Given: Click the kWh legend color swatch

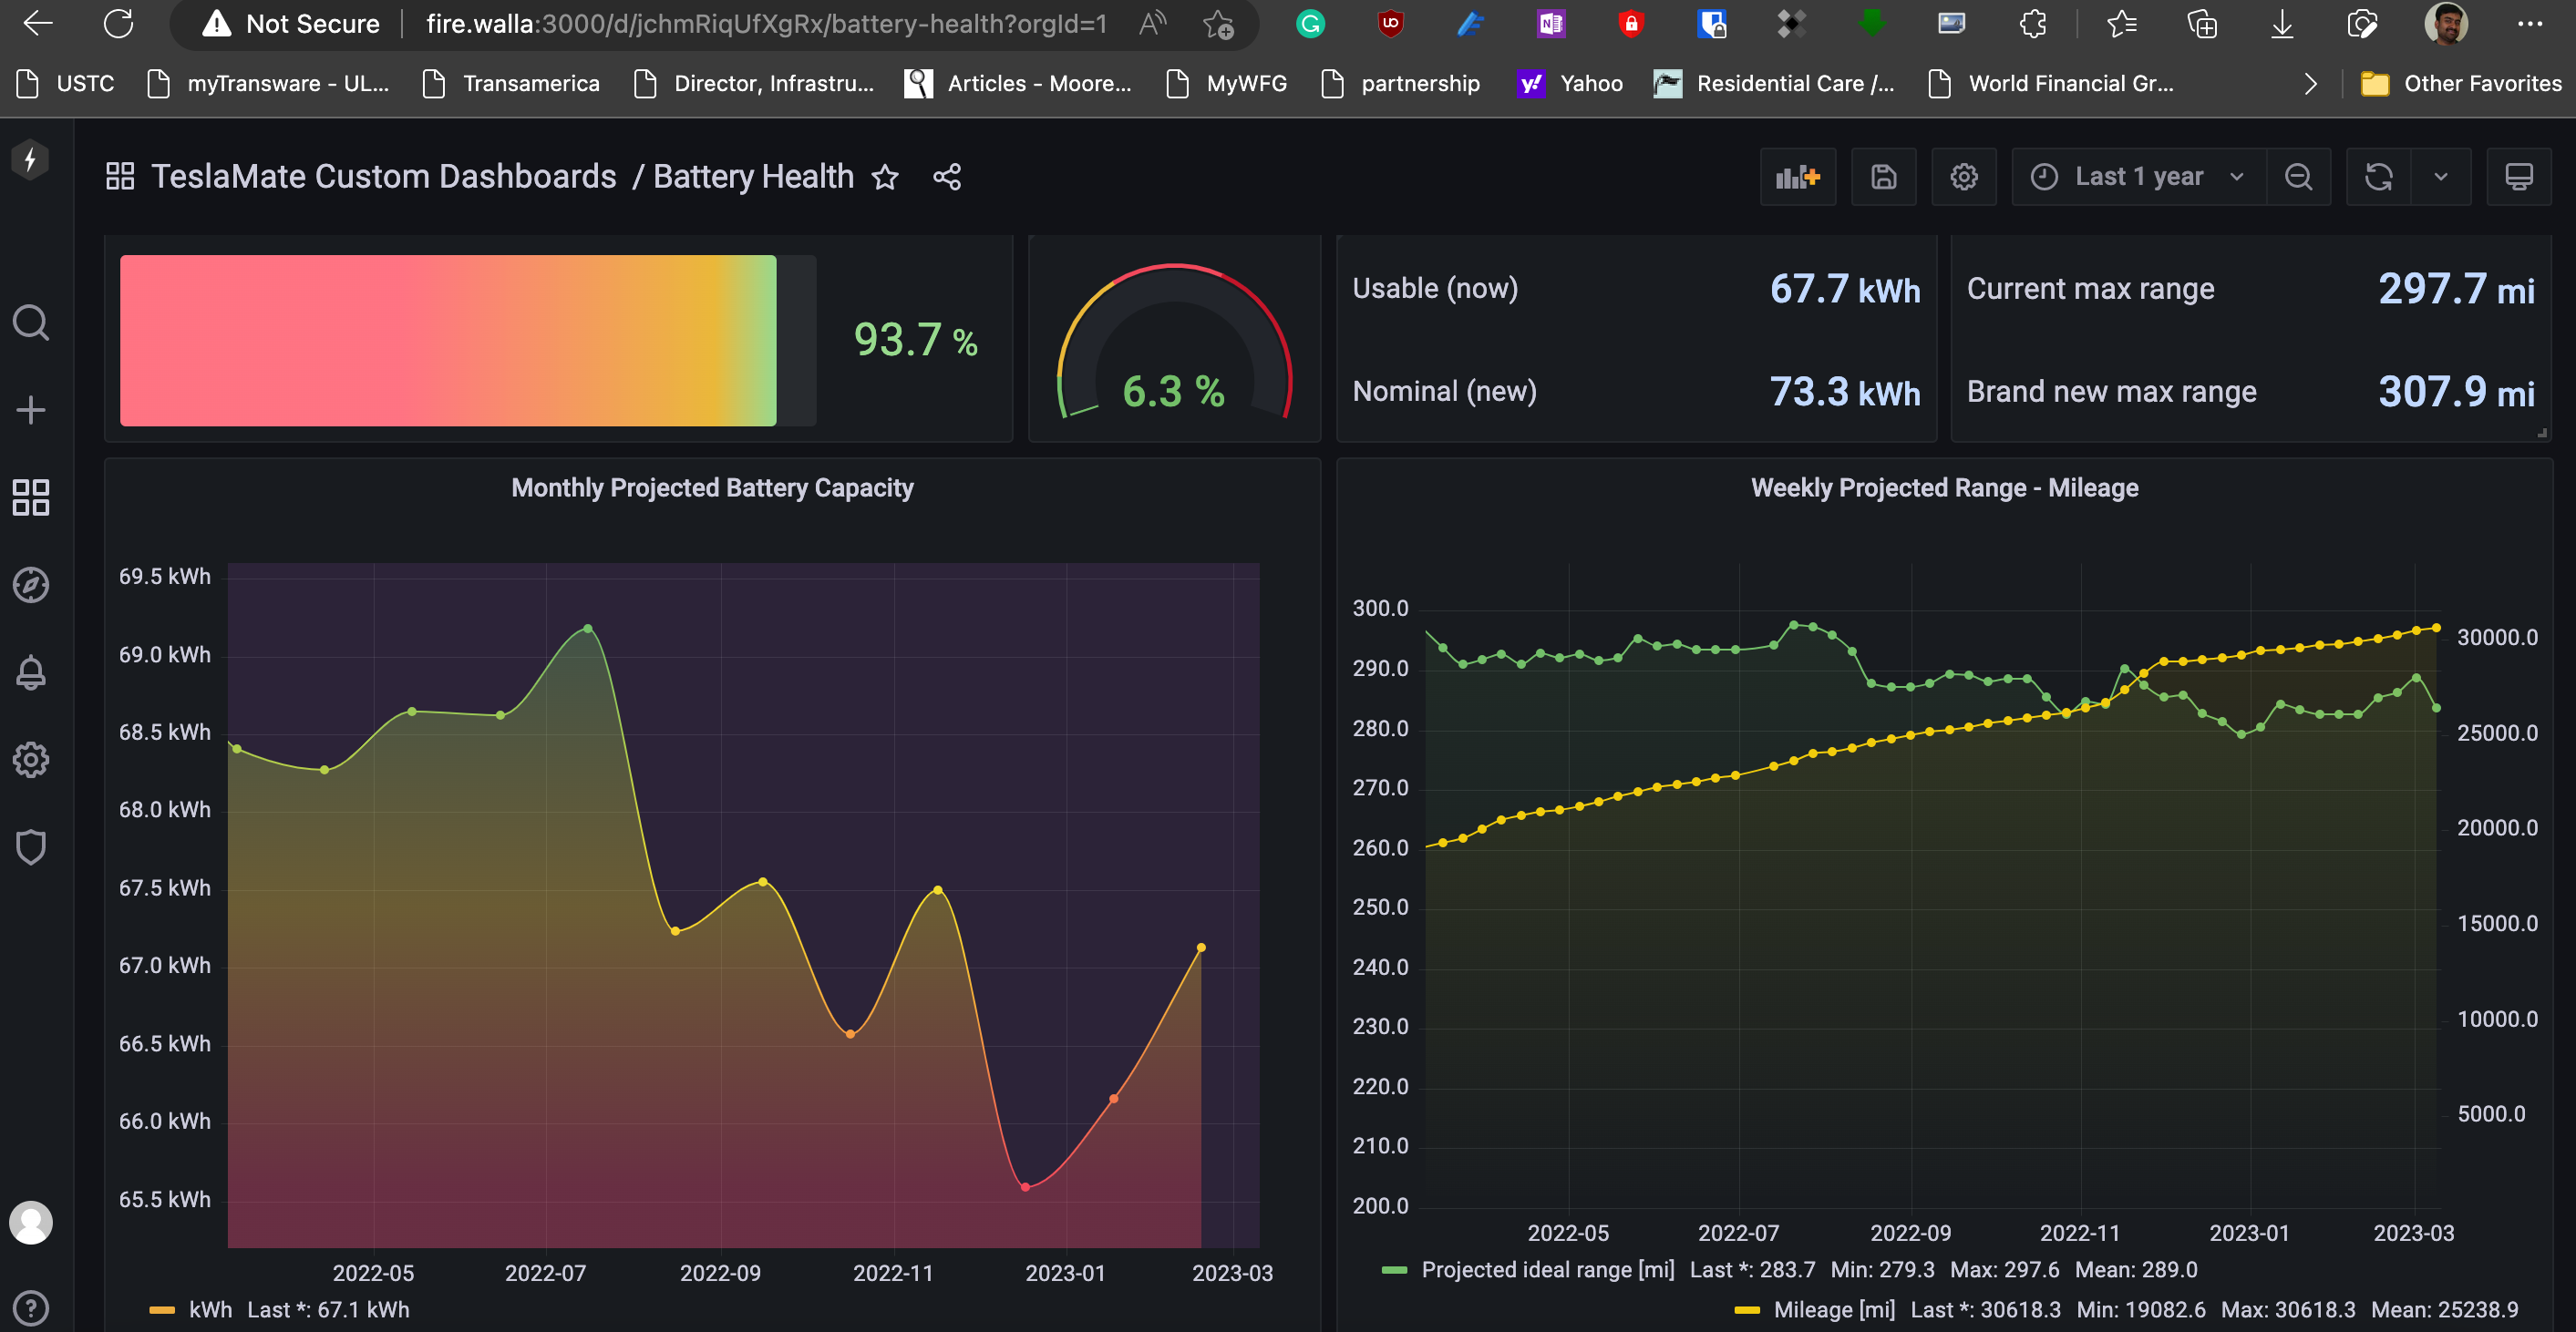Looking at the screenshot, I should [161, 1309].
